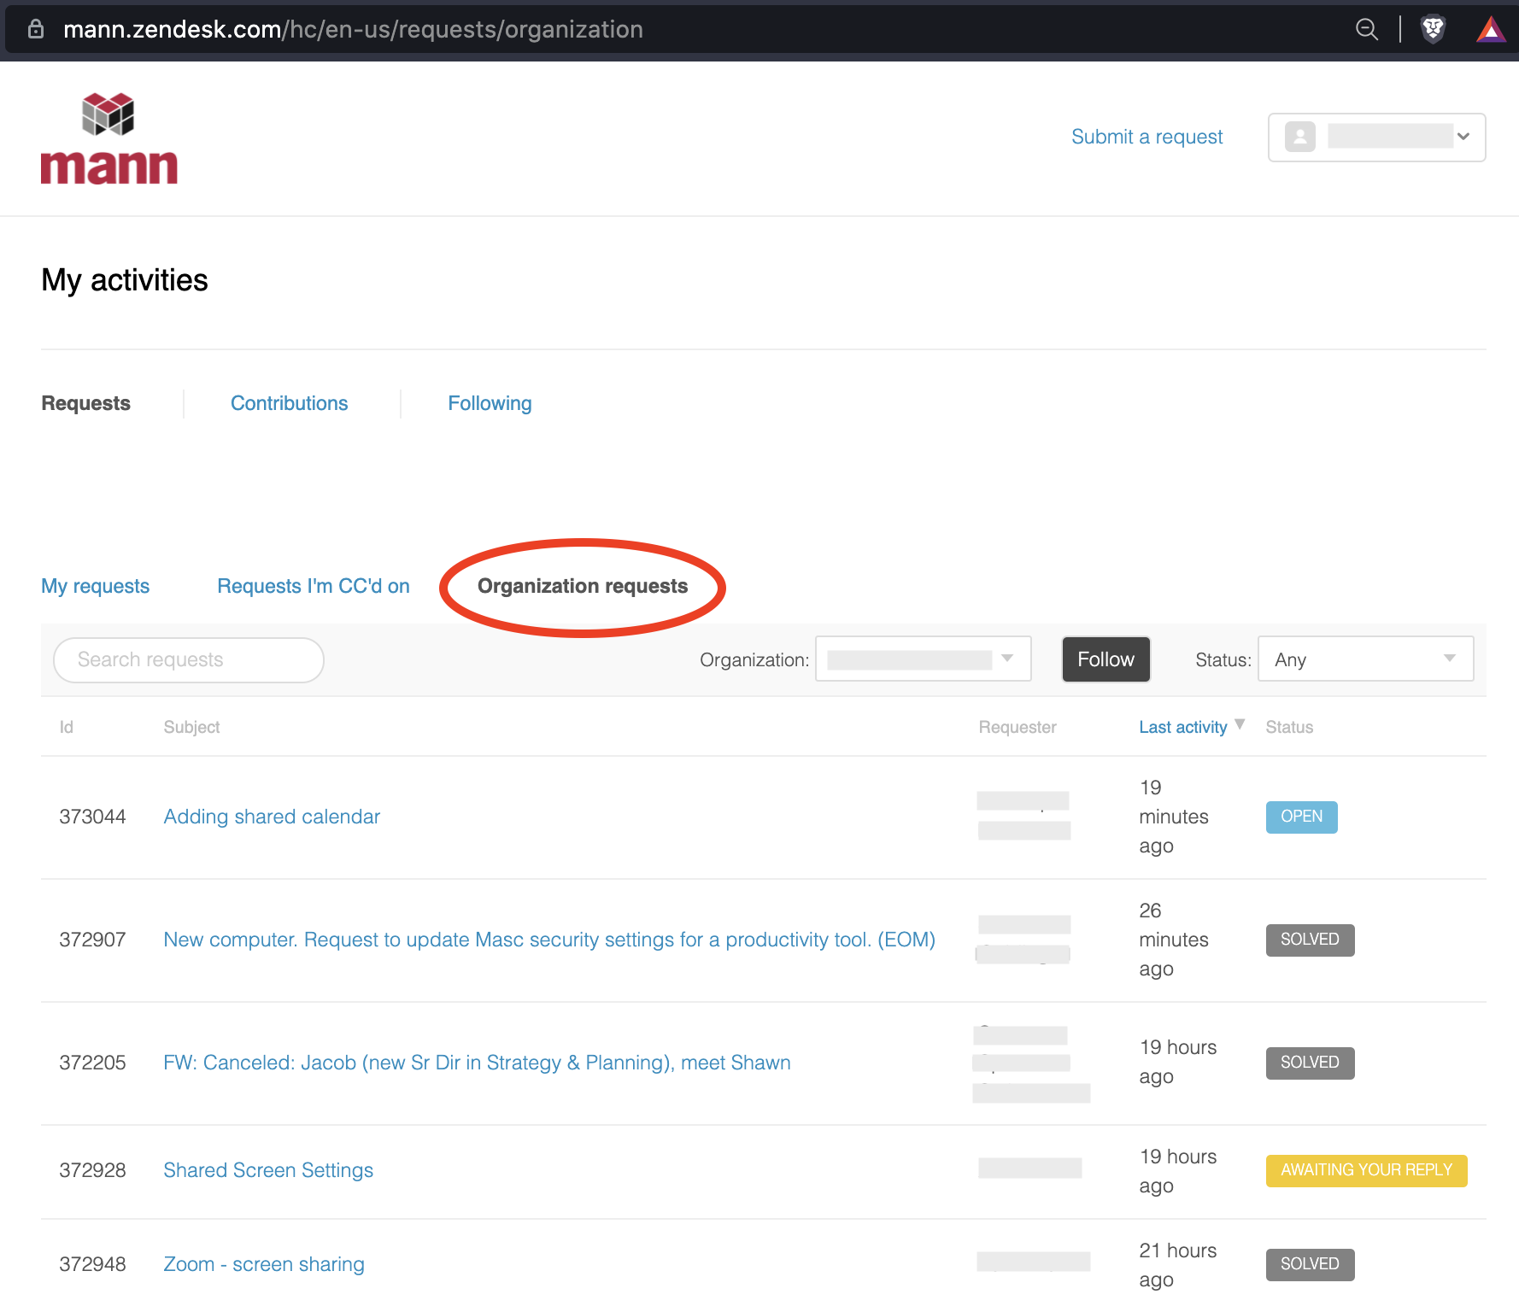
Task: Expand the user profile dropdown chevron
Action: click(1463, 137)
